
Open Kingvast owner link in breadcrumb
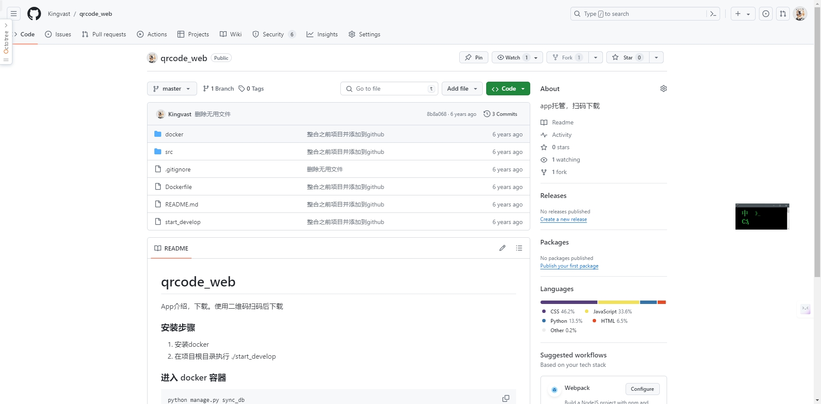pos(59,14)
